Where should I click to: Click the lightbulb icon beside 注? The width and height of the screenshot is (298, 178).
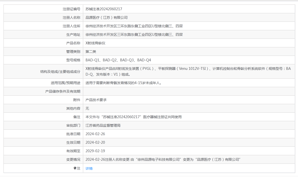pyautogui.click(x=75, y=168)
